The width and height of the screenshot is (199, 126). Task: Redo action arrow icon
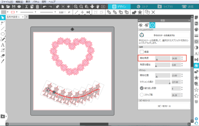point(50,6)
